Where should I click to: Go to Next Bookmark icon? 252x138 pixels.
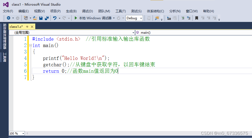[208, 18]
